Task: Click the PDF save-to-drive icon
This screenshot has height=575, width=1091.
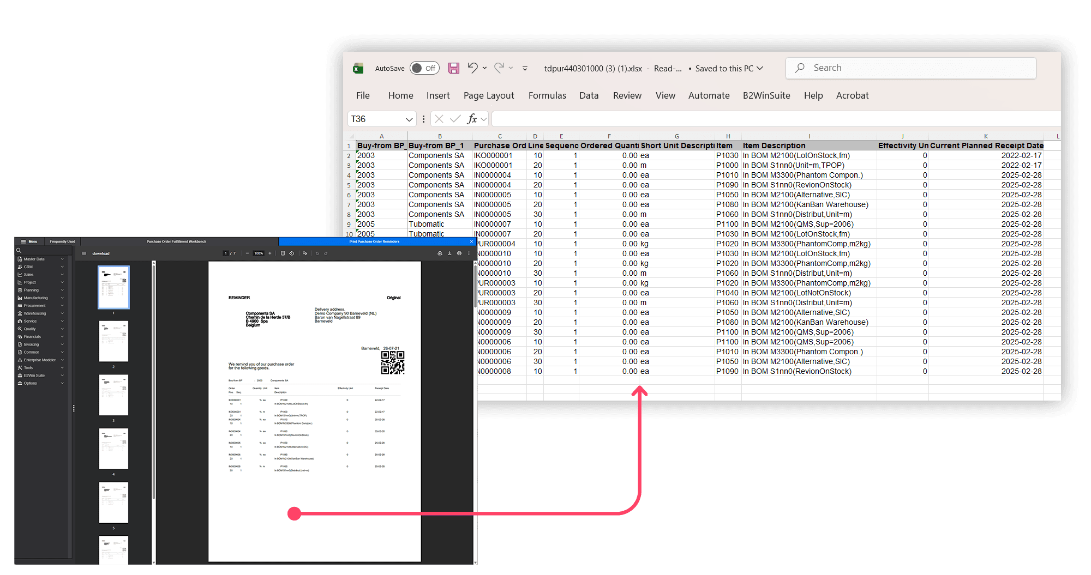Action: [x=440, y=253]
